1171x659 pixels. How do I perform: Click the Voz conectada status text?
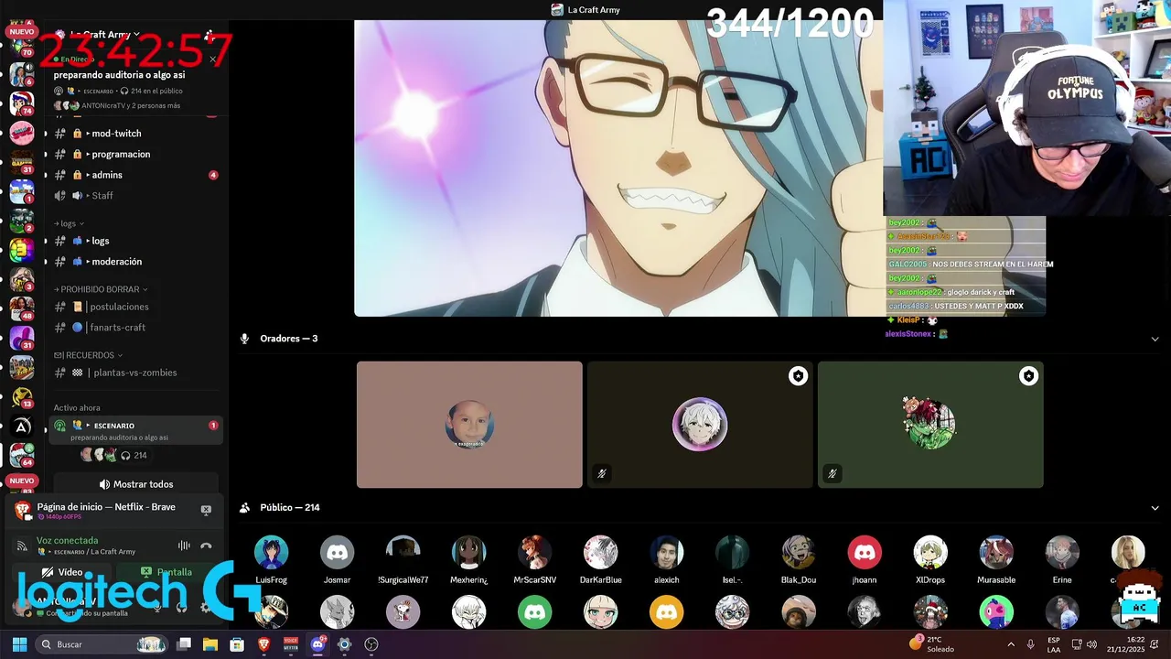[x=67, y=541]
